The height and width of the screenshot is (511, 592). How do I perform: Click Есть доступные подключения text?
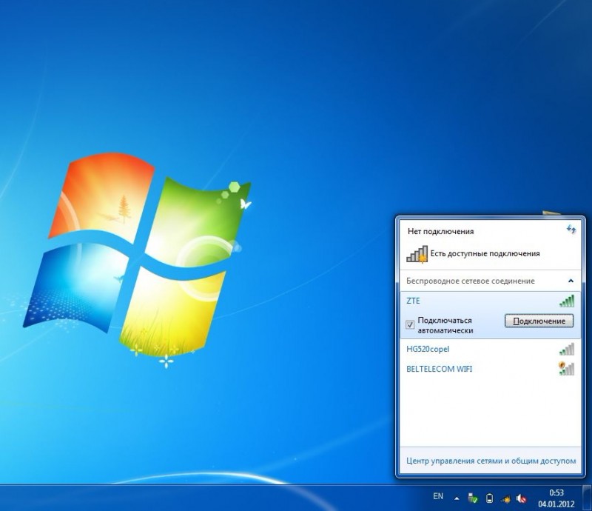[485, 253]
